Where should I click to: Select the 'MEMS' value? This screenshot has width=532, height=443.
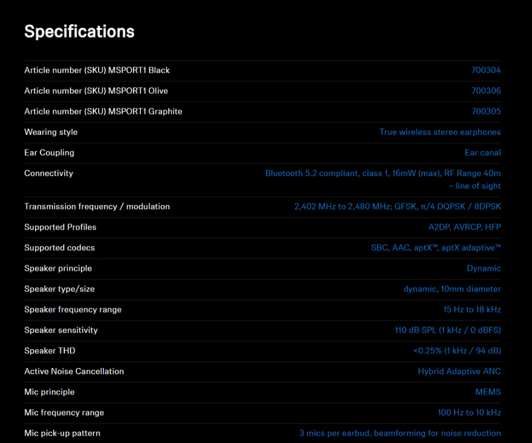pyautogui.click(x=488, y=392)
